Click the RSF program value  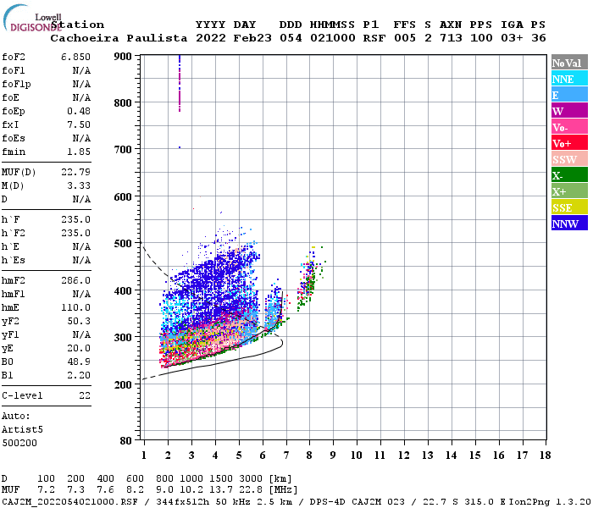[374, 38]
